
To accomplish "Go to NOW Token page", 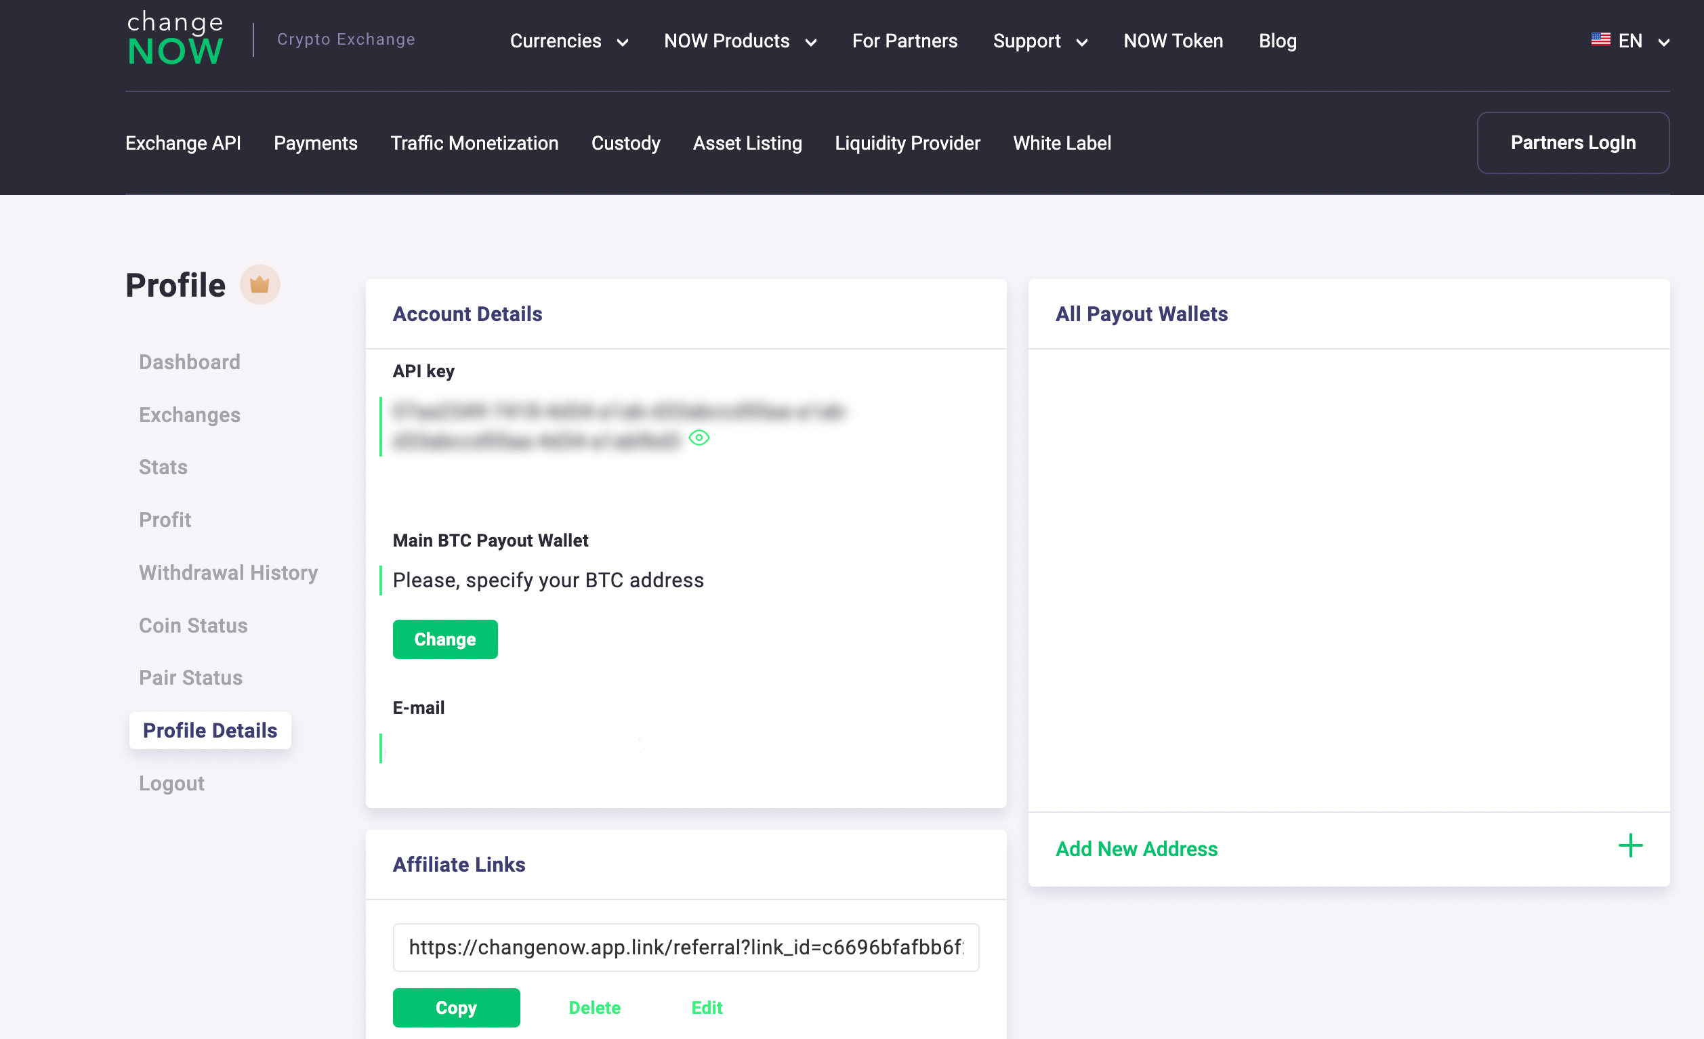I will 1173,41.
